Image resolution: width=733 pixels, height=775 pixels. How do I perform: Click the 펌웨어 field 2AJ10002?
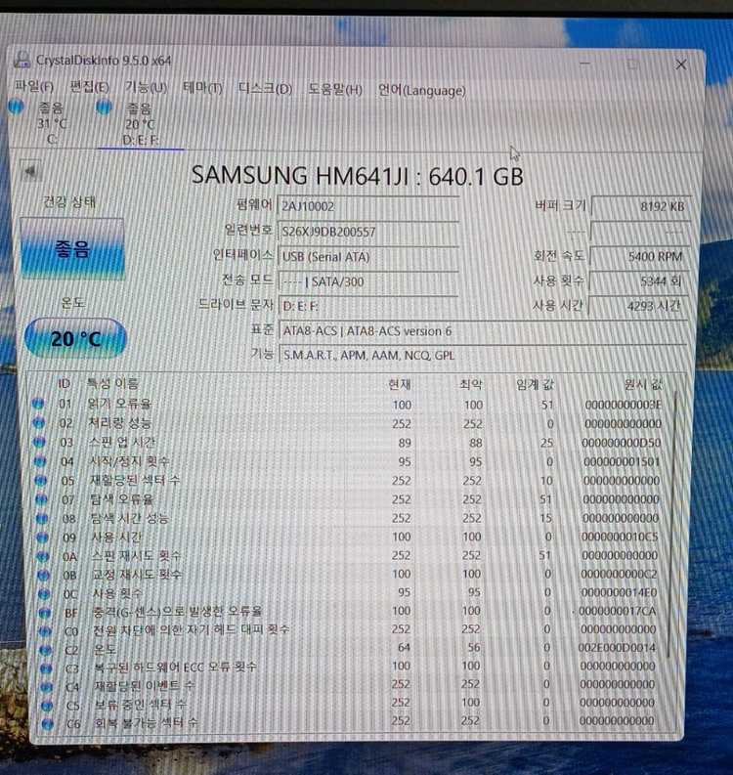click(x=368, y=206)
